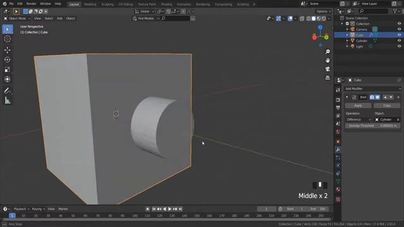The image size is (404, 227).
Task: Toggle viewport overlays
Action: tap(290, 18)
